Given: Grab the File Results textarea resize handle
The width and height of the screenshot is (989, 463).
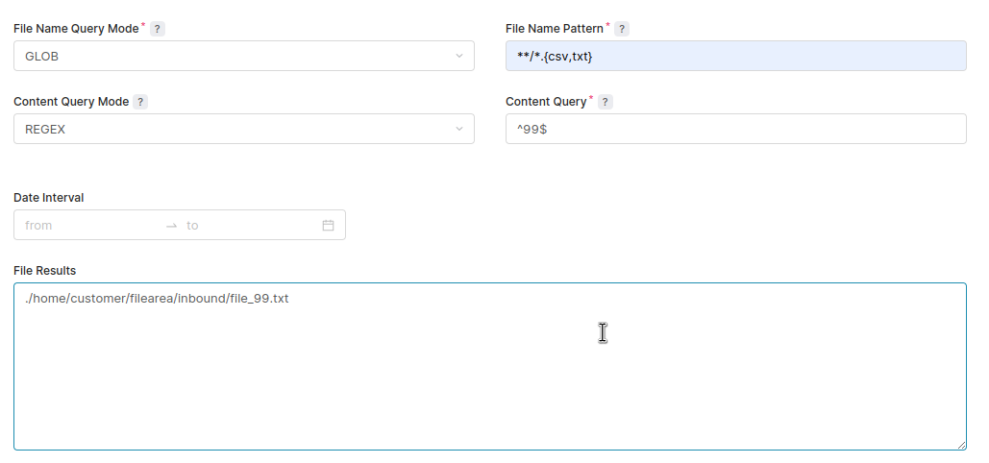Looking at the screenshot, I should pyautogui.click(x=961, y=444).
